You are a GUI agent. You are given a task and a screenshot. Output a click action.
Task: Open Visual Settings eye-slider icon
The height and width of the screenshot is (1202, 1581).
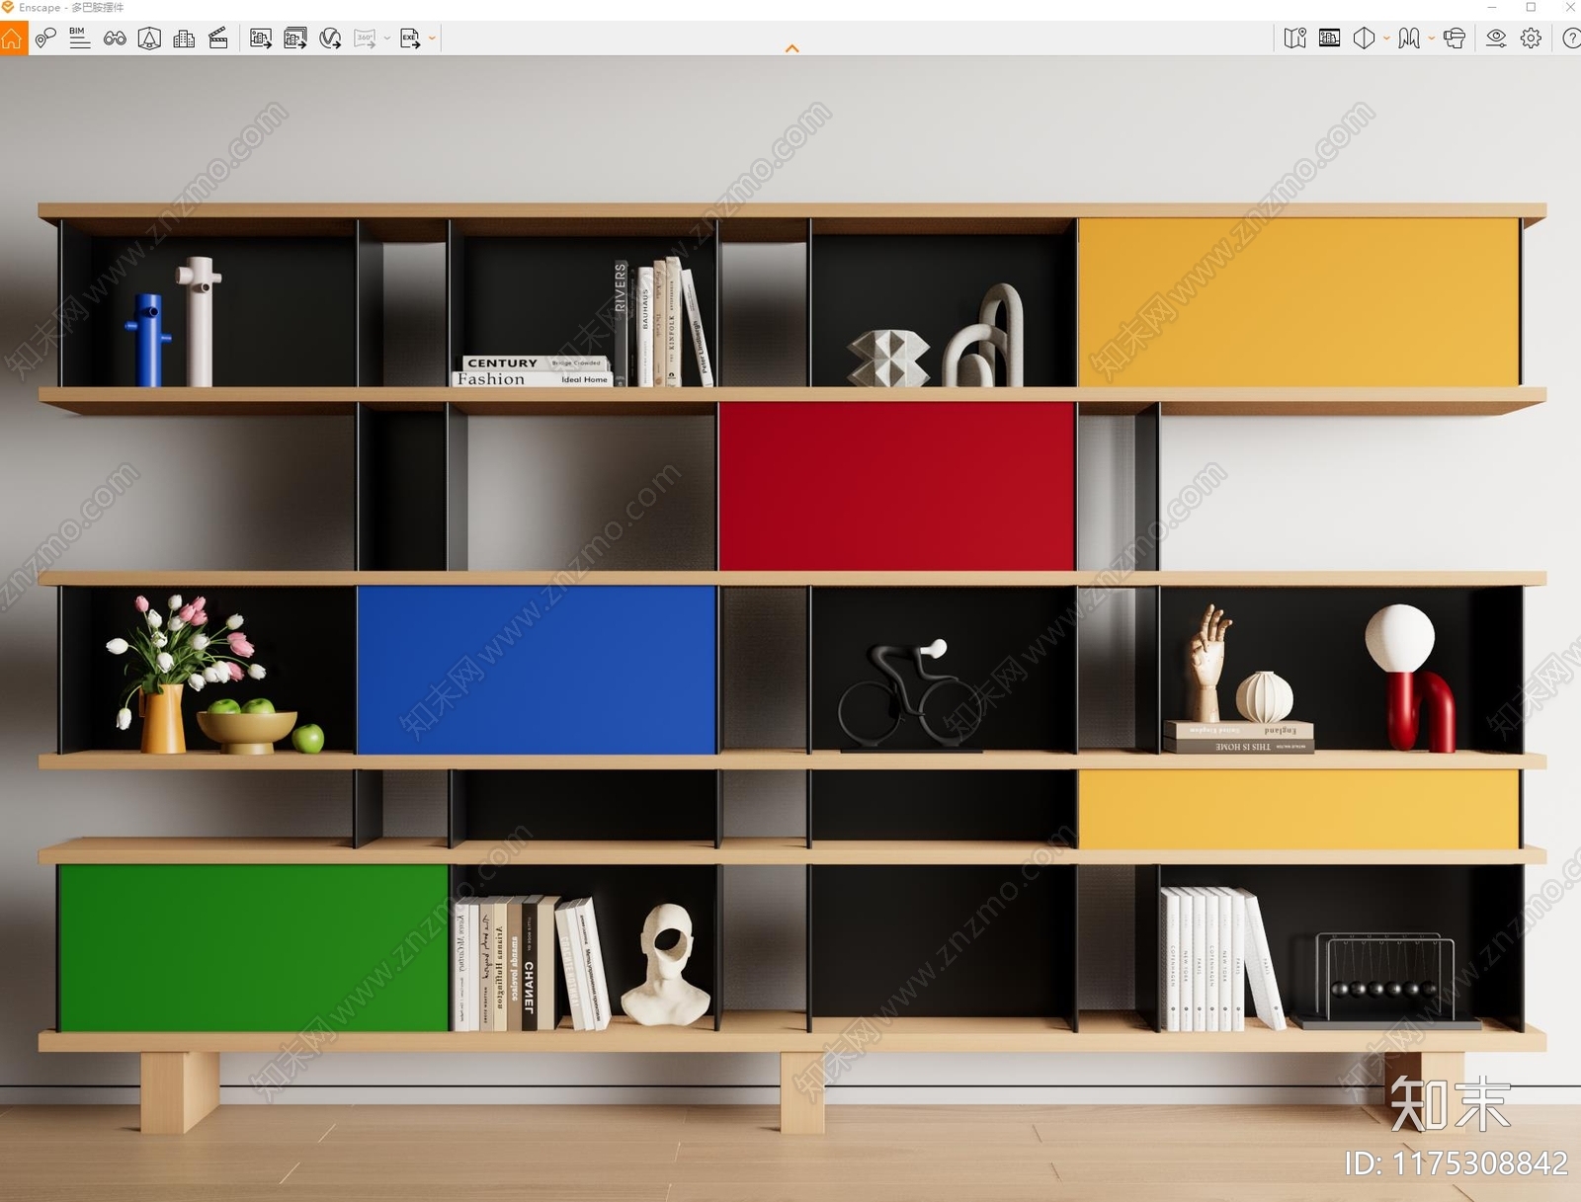[1496, 39]
